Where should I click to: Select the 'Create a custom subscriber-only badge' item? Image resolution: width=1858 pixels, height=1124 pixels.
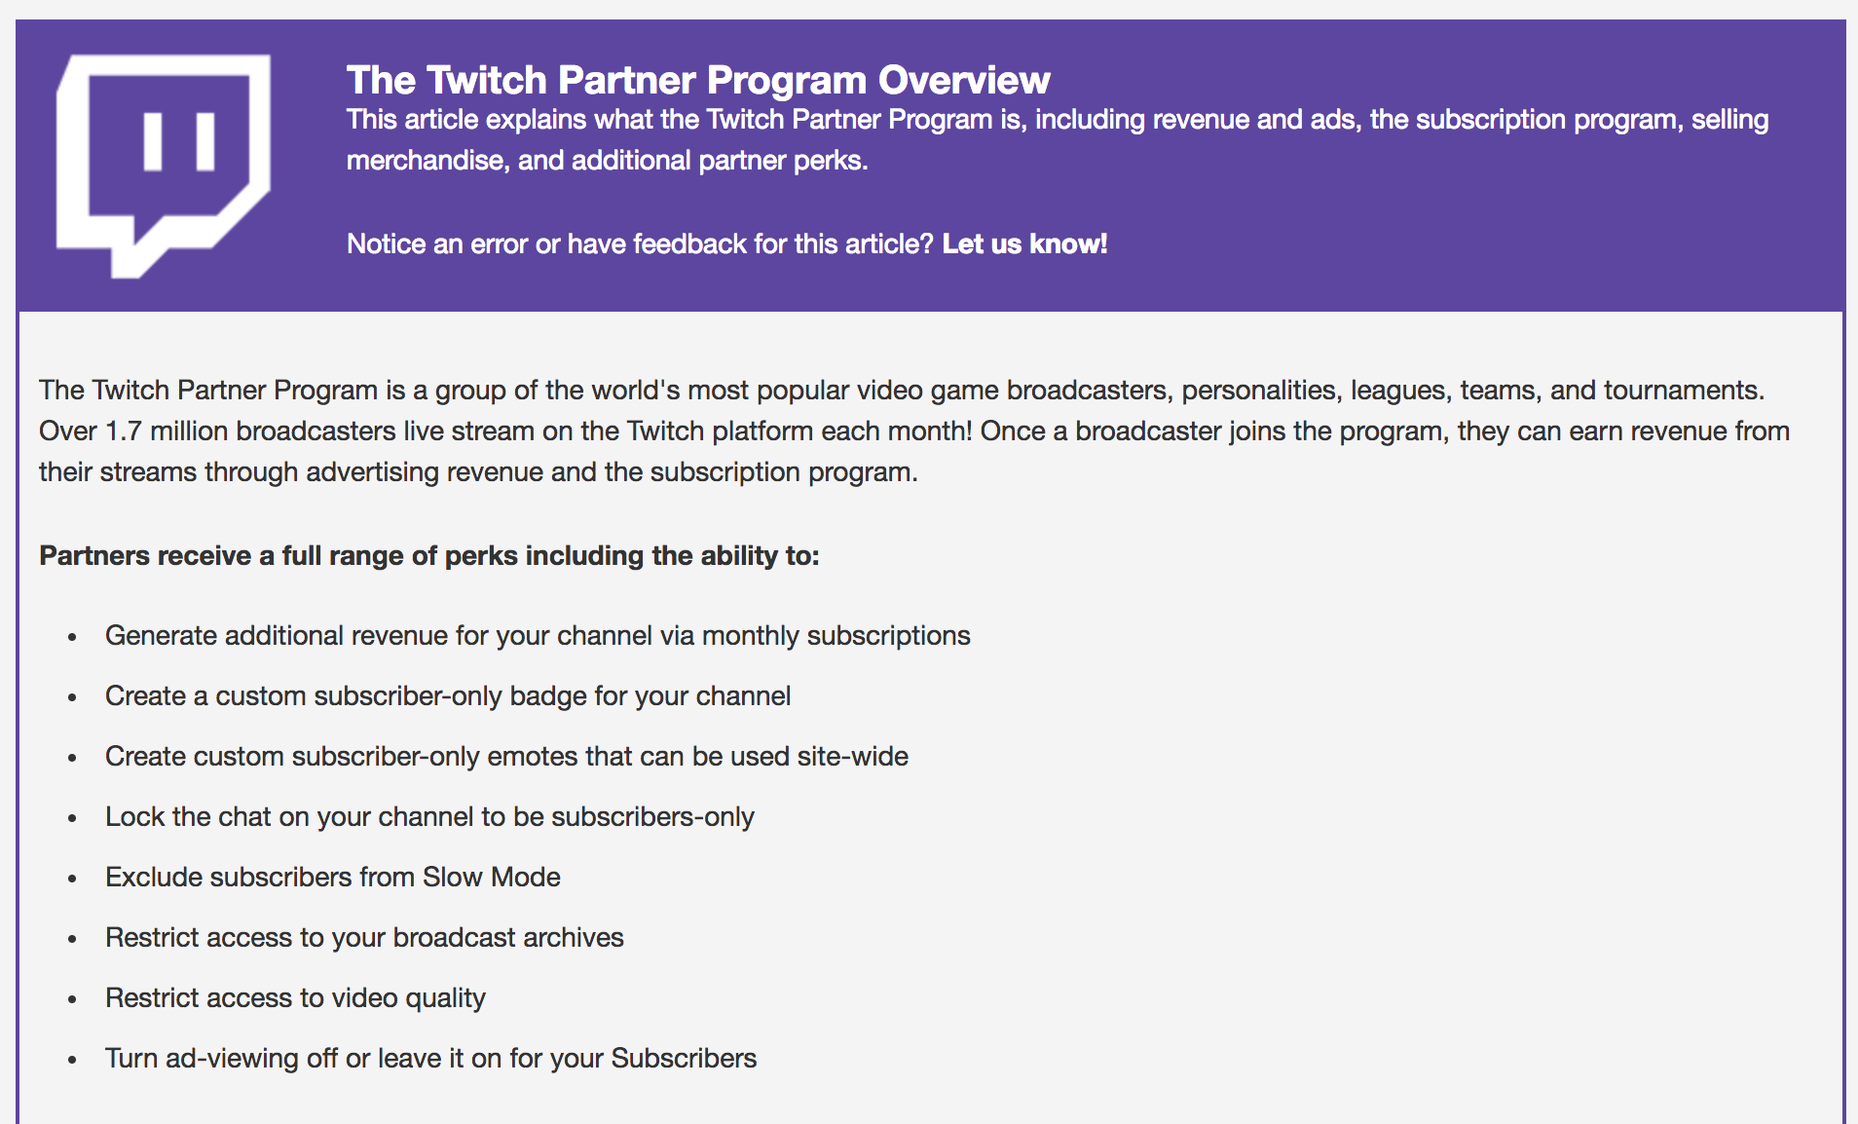(x=448, y=695)
